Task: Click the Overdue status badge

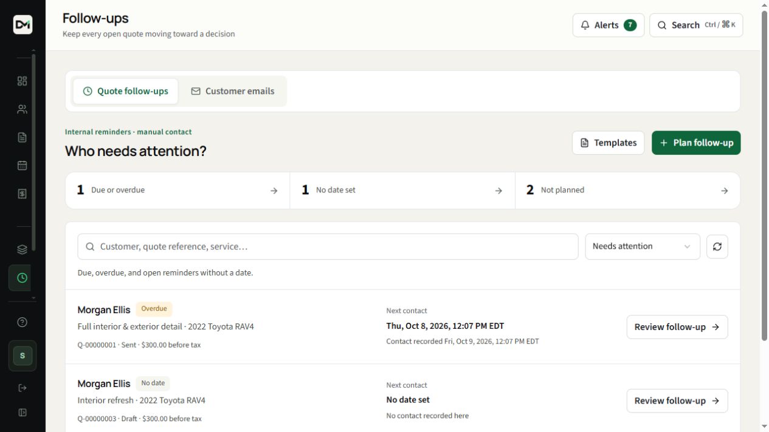Action: tap(154, 309)
